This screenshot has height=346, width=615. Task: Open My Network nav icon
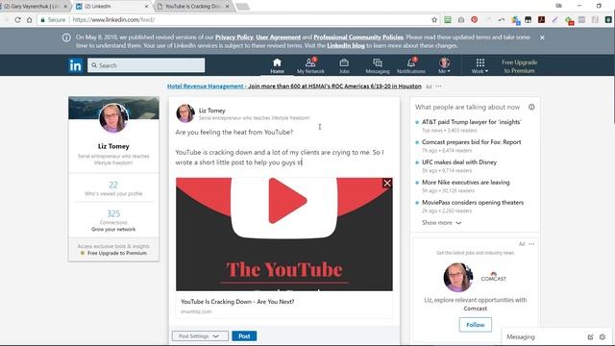click(310, 65)
